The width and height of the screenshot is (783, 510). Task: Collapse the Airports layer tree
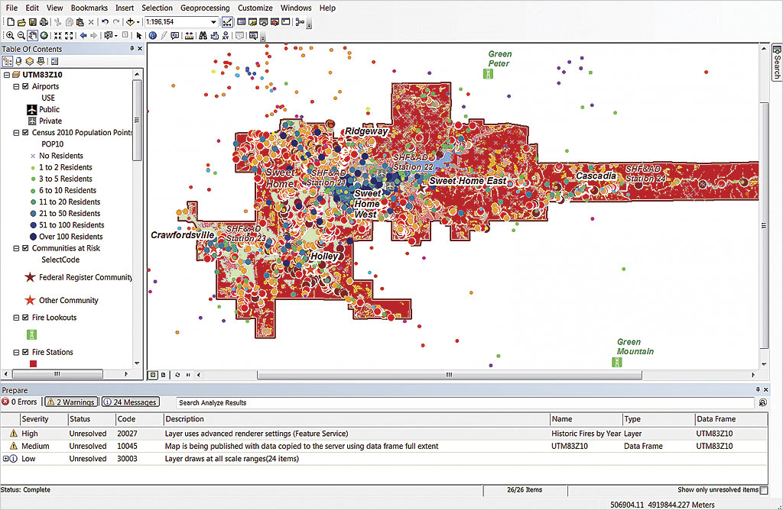[x=16, y=86]
